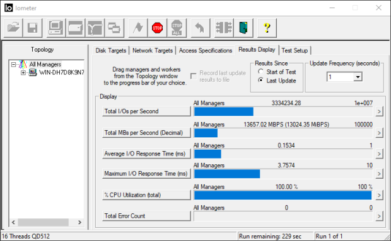Click the Average I/O Response Time progress bar
The image size is (391, 241).
283,154
